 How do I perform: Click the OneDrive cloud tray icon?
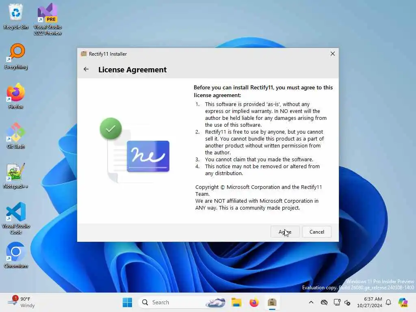(324, 302)
